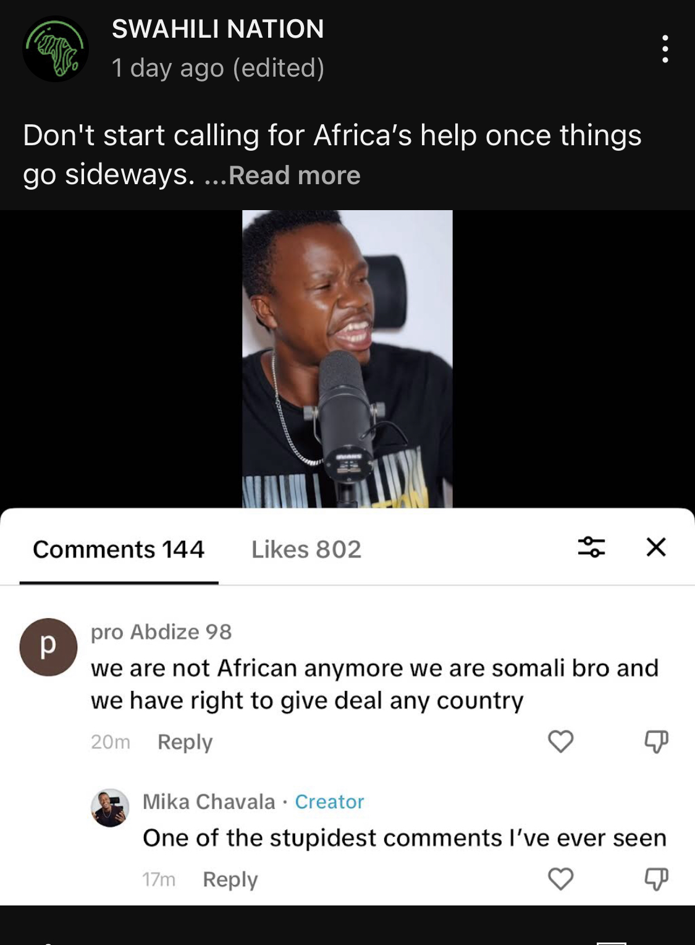Viewport: 695px width, 945px height.
Task: Reply to Mika Chavala's comment
Action: click(230, 879)
